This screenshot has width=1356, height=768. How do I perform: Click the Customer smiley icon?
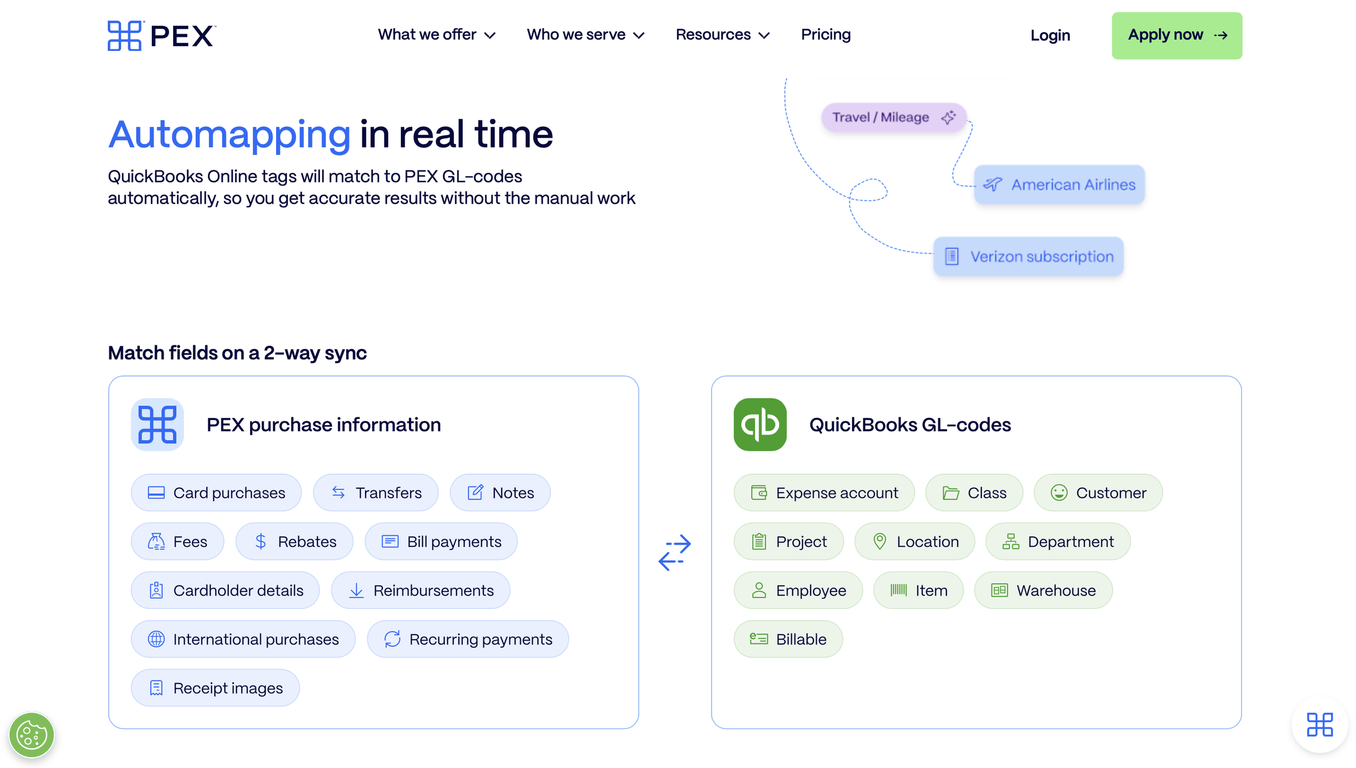[1059, 493]
